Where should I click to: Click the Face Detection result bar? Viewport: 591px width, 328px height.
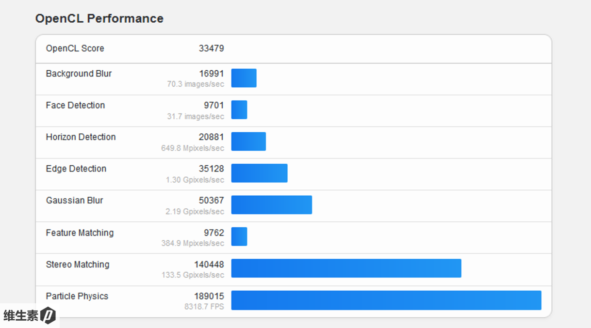pyautogui.click(x=239, y=110)
